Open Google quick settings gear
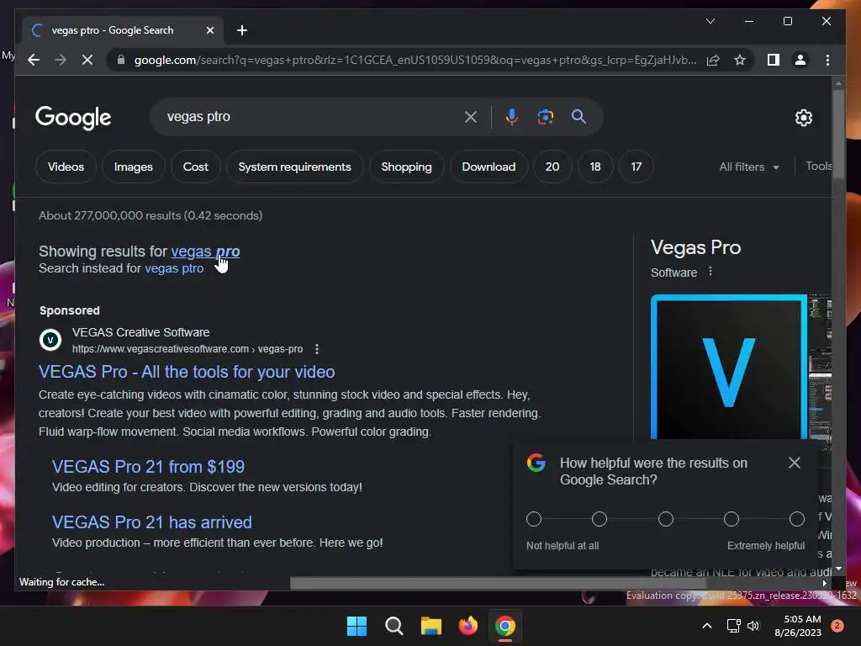 803,118
